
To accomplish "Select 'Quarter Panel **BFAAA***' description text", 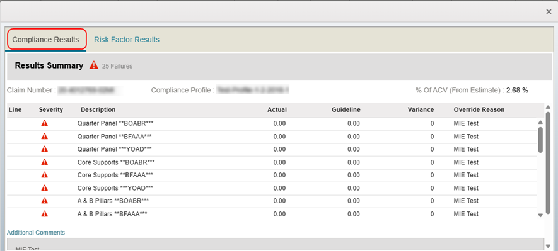I will (x=115, y=137).
